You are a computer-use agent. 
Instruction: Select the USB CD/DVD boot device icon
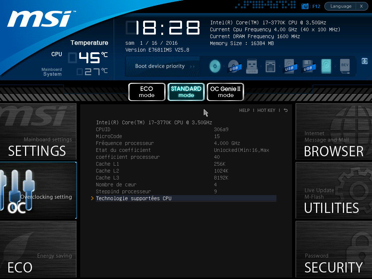pos(234,66)
